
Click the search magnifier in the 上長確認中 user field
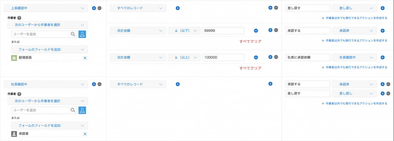click(73, 34)
